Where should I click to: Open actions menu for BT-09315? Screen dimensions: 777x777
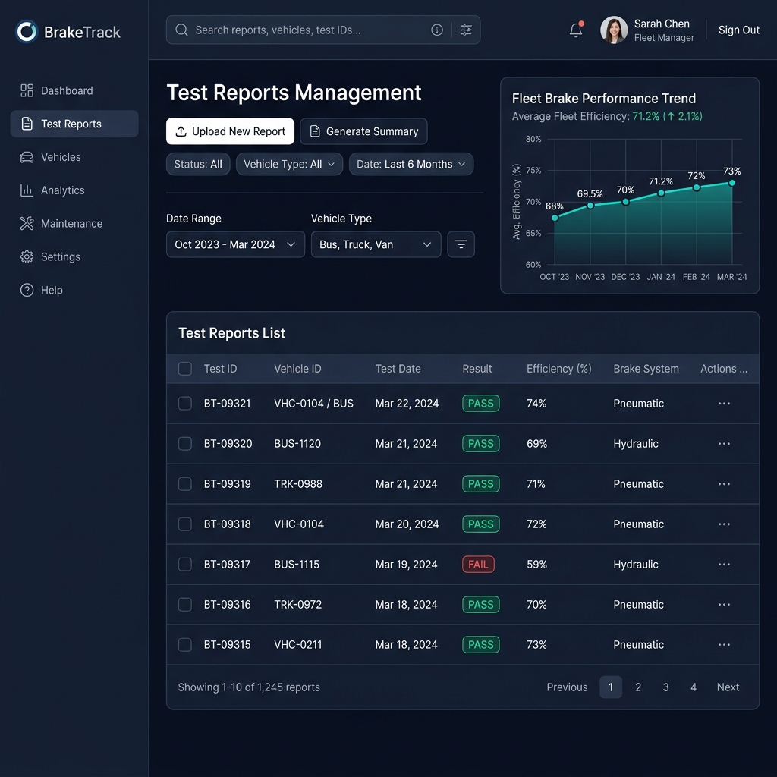pos(724,644)
